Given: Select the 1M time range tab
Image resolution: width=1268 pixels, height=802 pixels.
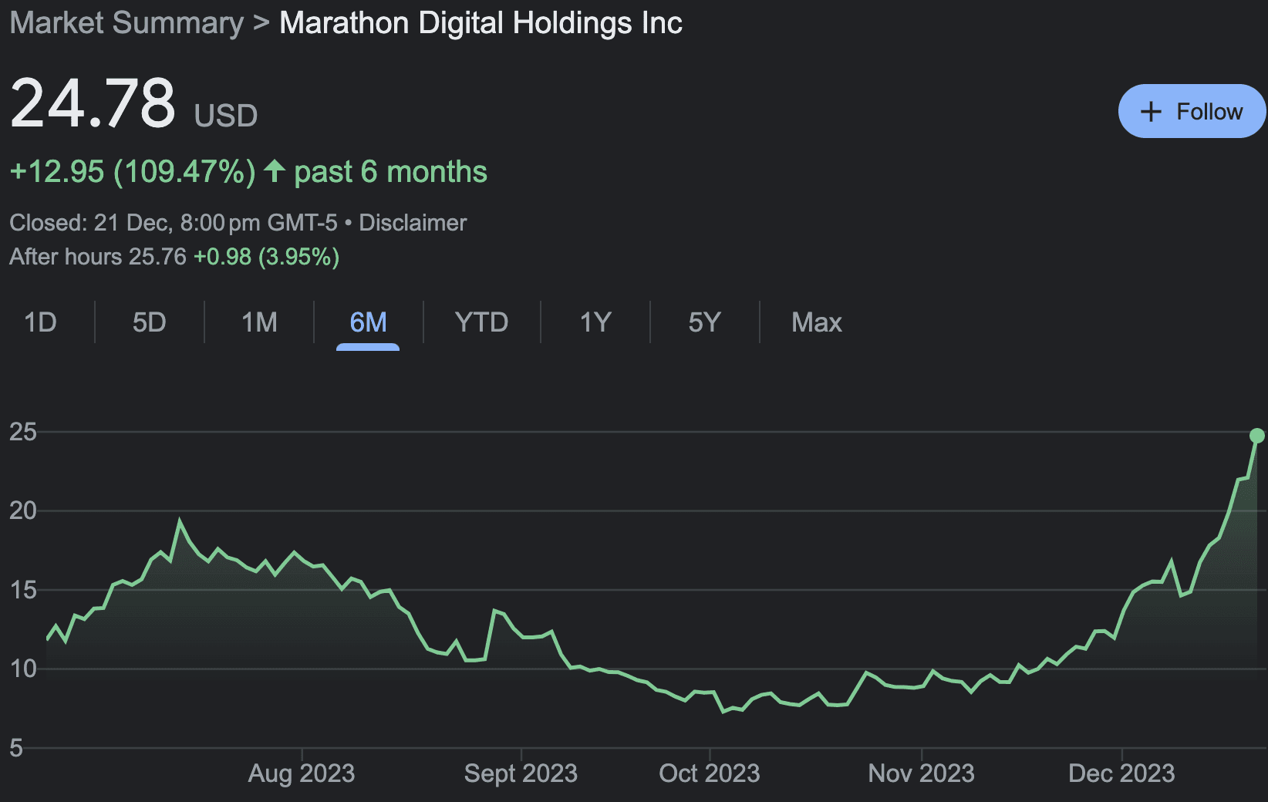Looking at the screenshot, I should tap(259, 322).
